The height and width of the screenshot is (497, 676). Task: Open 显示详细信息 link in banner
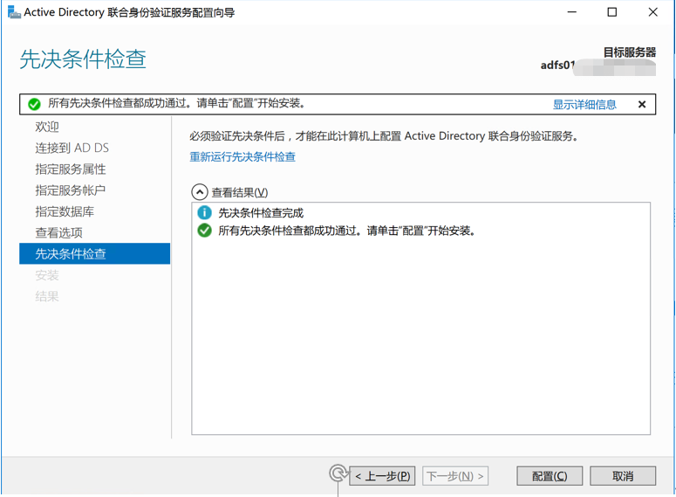click(x=584, y=105)
